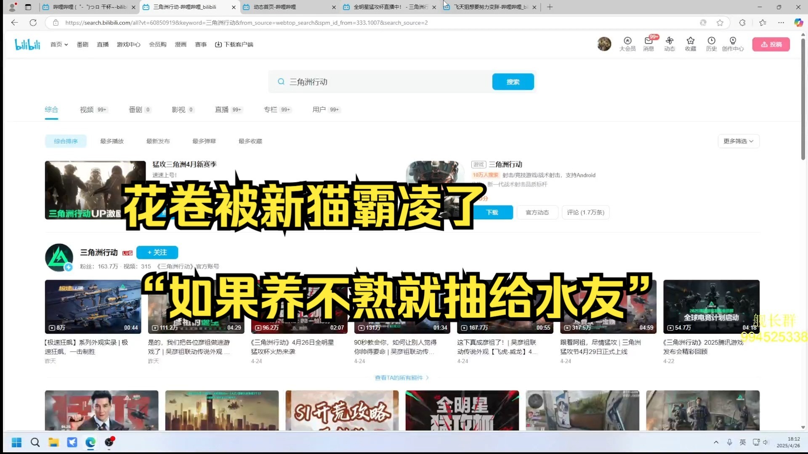Image resolution: width=808 pixels, height=454 pixels.
Task: Open browser profile icon
Action: [13, 7]
